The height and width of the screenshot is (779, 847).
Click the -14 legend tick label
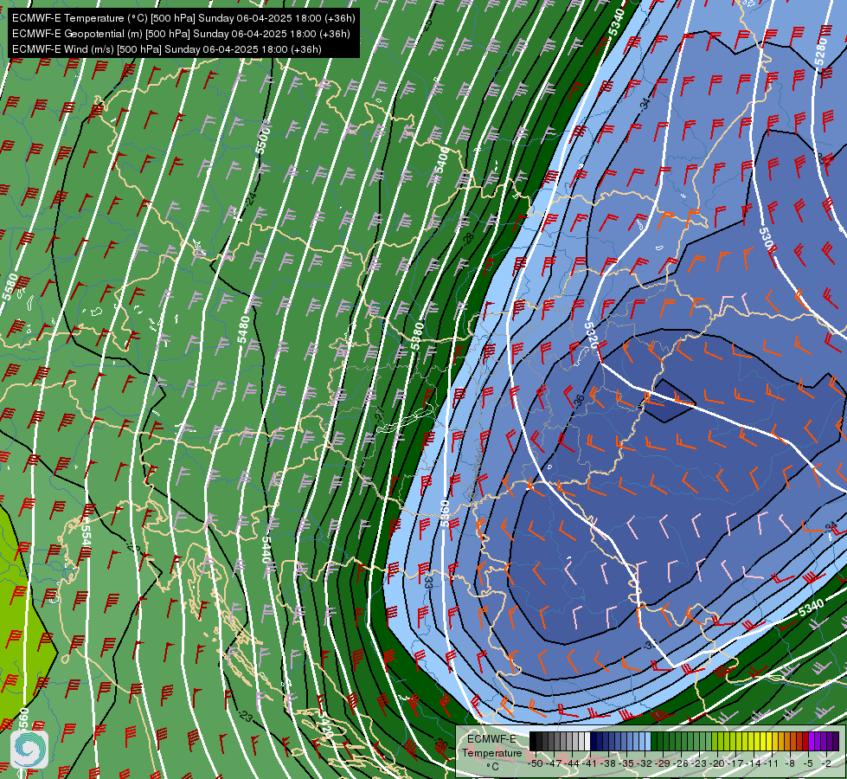755,763
